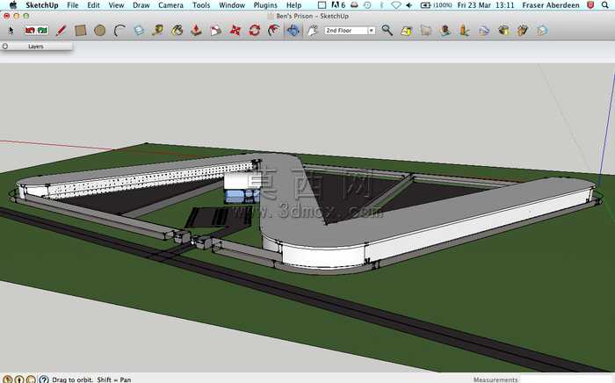Select the magnifying glass Zoom tool
615x383 pixels.
(387, 30)
